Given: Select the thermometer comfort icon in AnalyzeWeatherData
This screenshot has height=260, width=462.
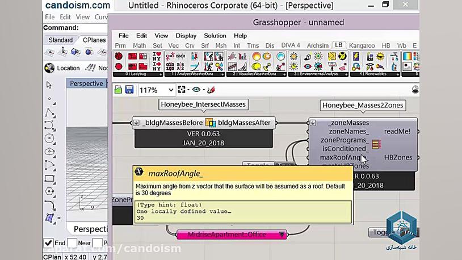Looking at the screenshot, I should 195,56.
